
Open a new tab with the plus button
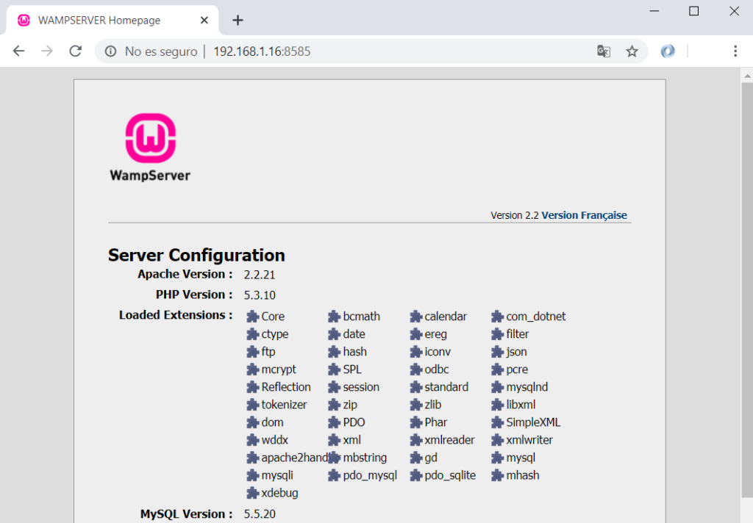[x=238, y=20]
